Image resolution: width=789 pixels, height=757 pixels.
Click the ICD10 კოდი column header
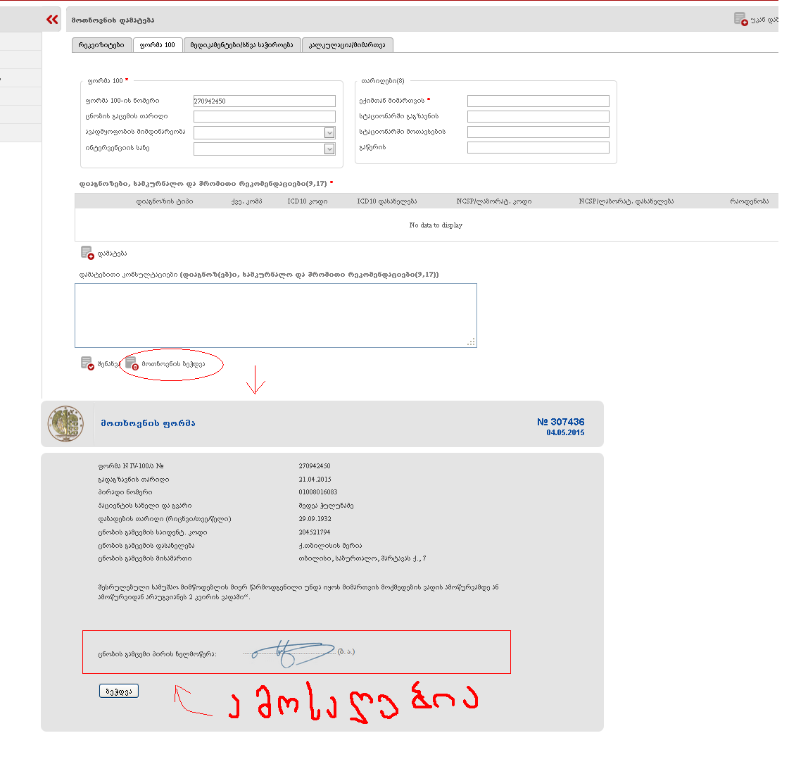308,201
